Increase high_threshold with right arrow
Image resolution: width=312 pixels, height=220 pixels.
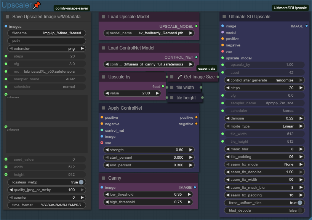coord(189,202)
